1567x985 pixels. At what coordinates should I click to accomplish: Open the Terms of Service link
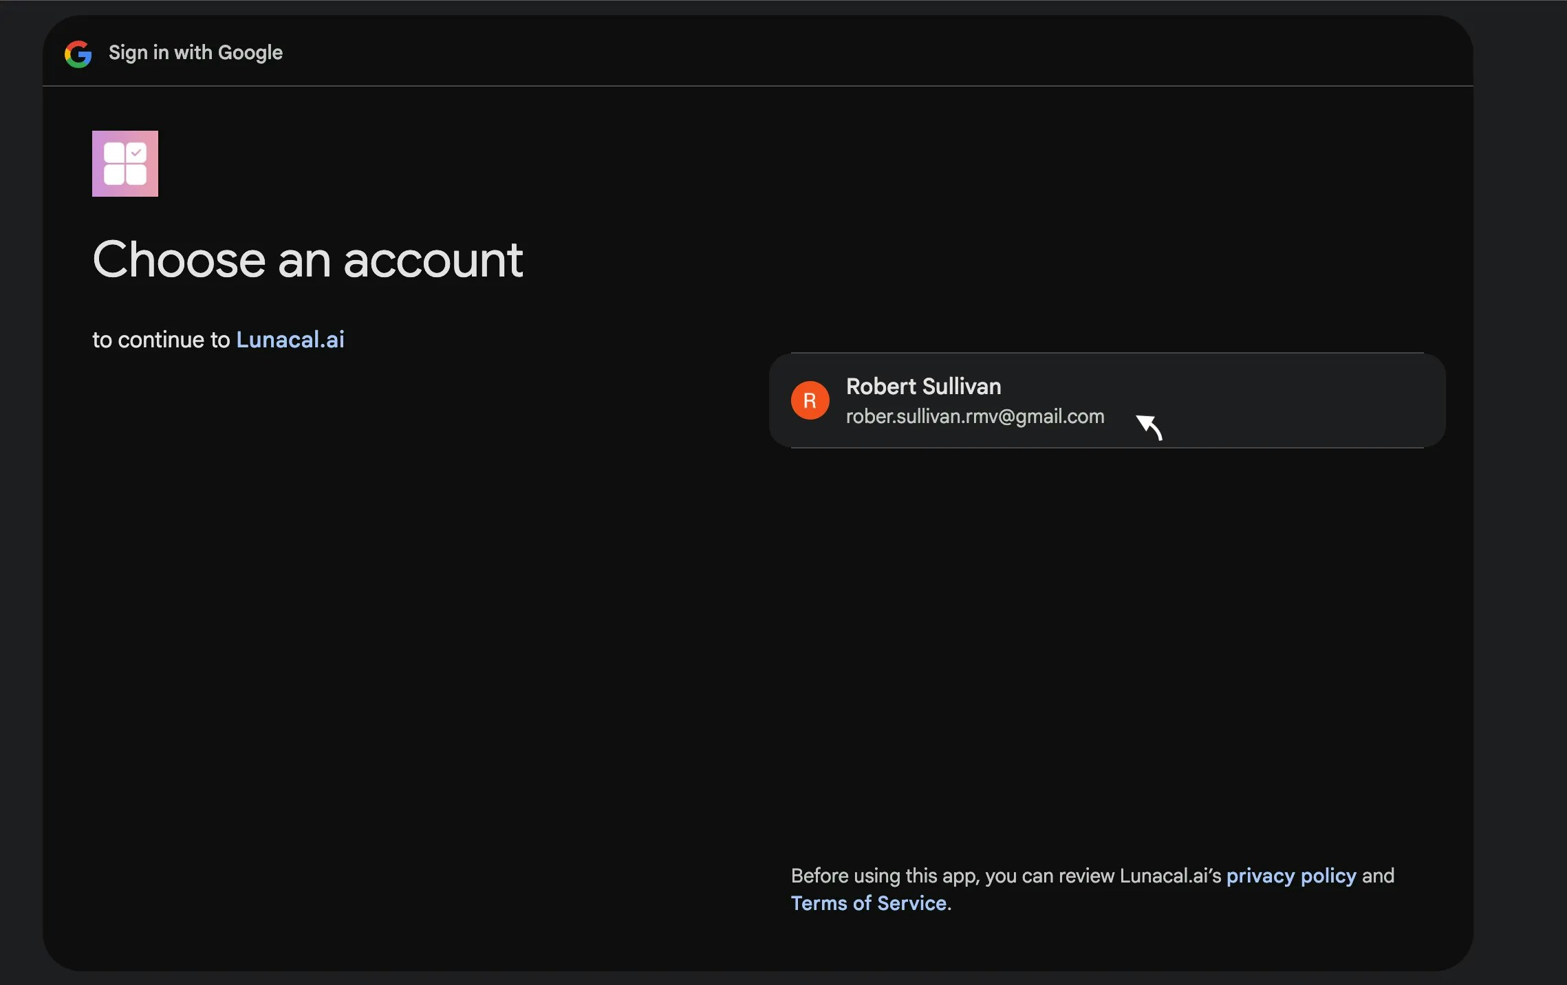[868, 903]
